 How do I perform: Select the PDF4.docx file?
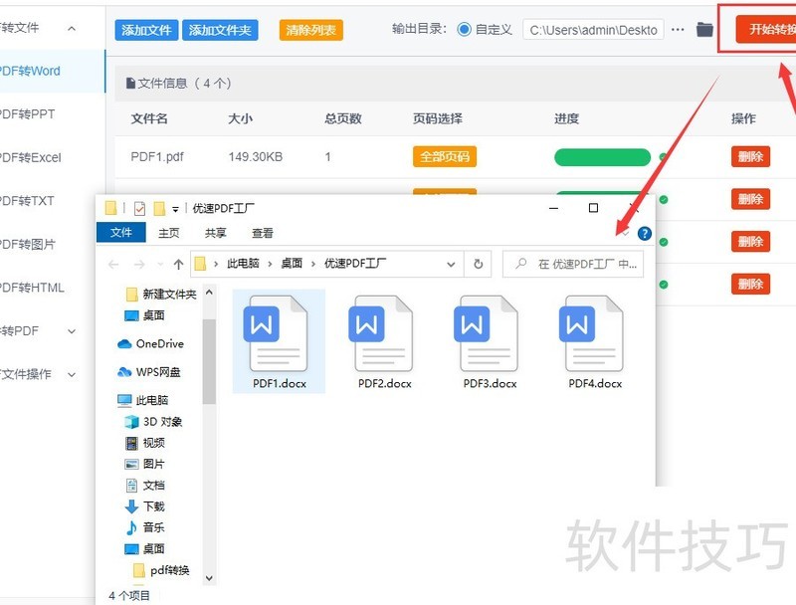(595, 341)
